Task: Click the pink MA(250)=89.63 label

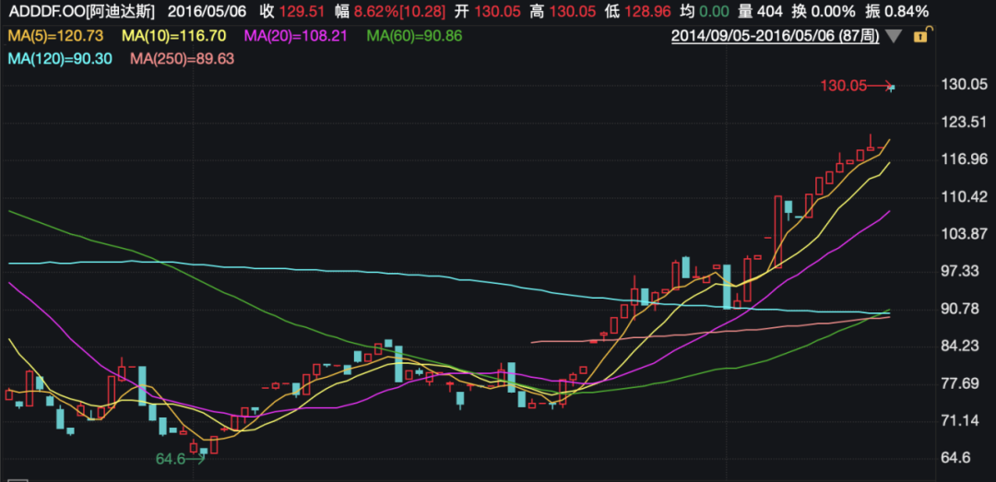Action: pos(183,59)
